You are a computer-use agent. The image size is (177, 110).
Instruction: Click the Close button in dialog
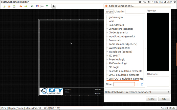151,99
